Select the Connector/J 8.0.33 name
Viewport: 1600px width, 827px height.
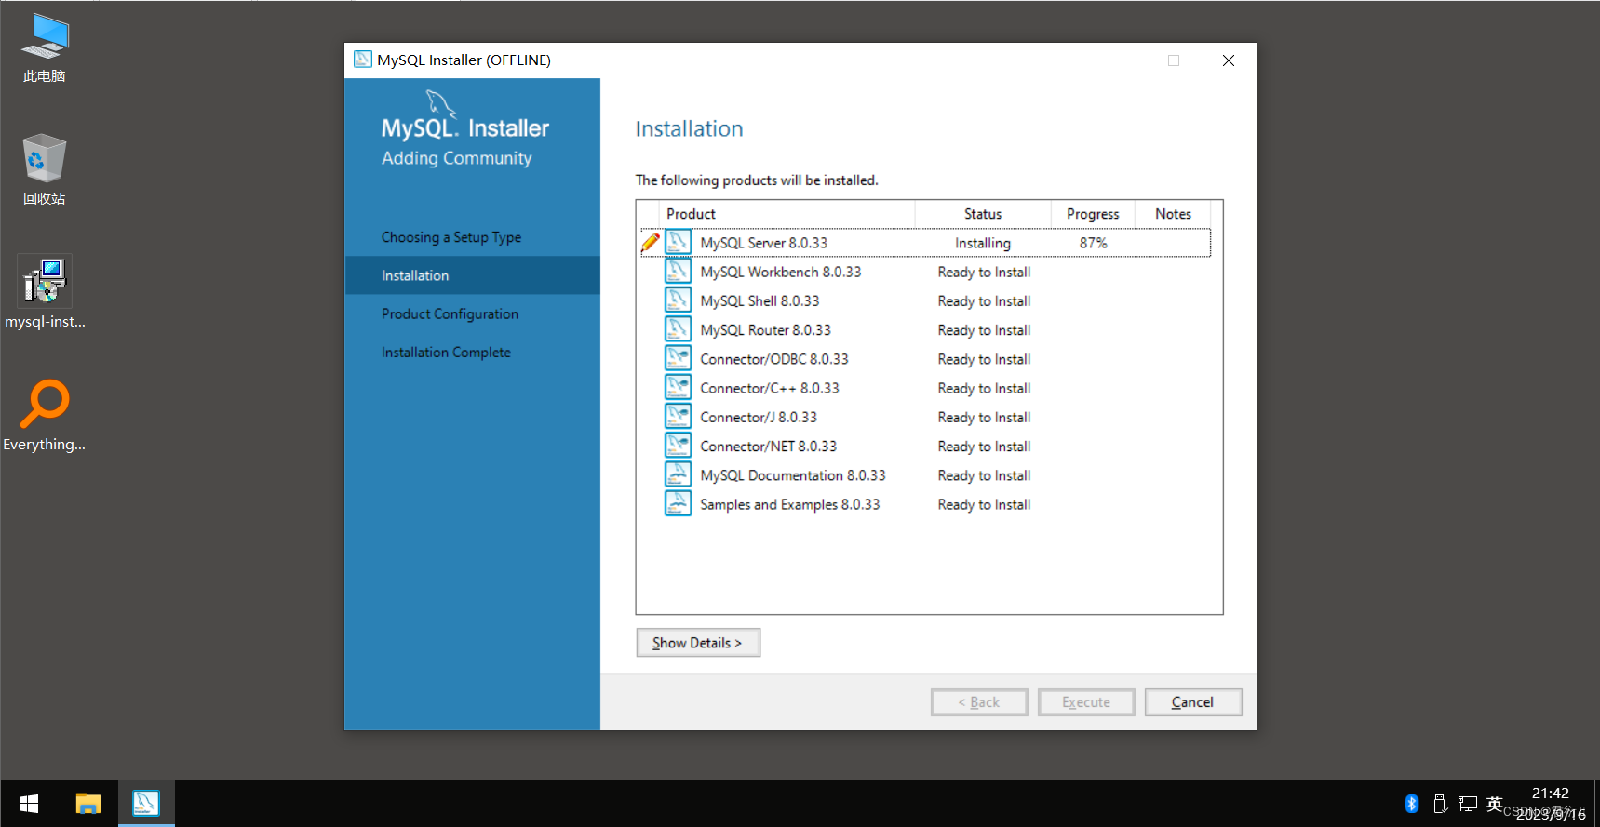759,417
